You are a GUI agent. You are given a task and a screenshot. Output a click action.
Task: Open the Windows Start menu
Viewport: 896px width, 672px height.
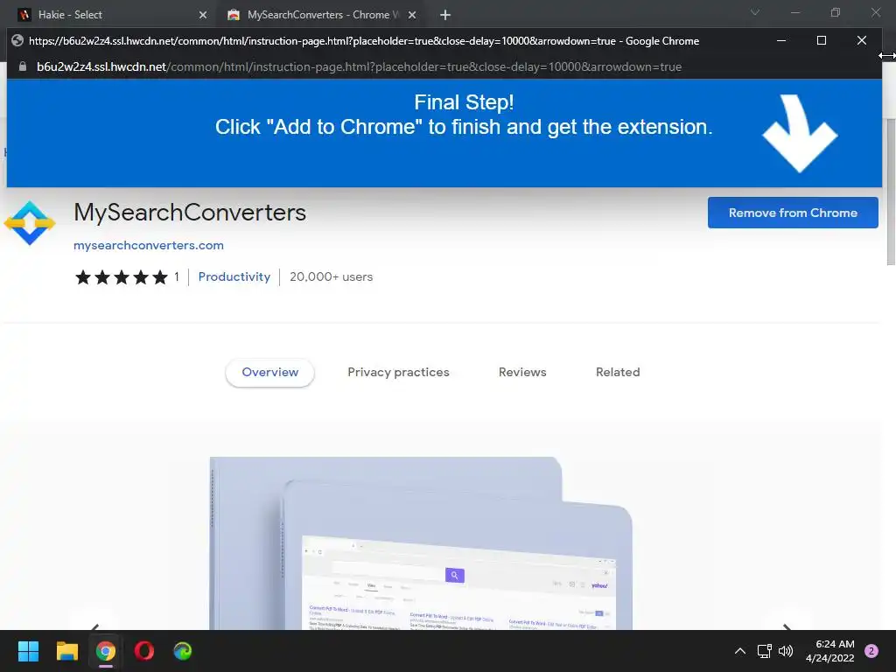coord(28,651)
